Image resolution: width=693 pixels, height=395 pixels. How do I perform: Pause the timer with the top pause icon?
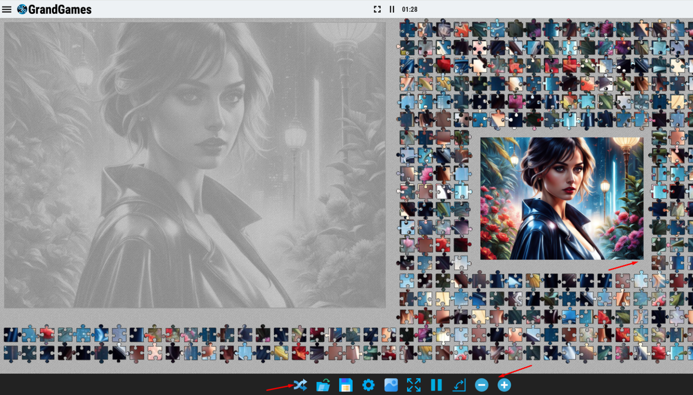pos(392,9)
